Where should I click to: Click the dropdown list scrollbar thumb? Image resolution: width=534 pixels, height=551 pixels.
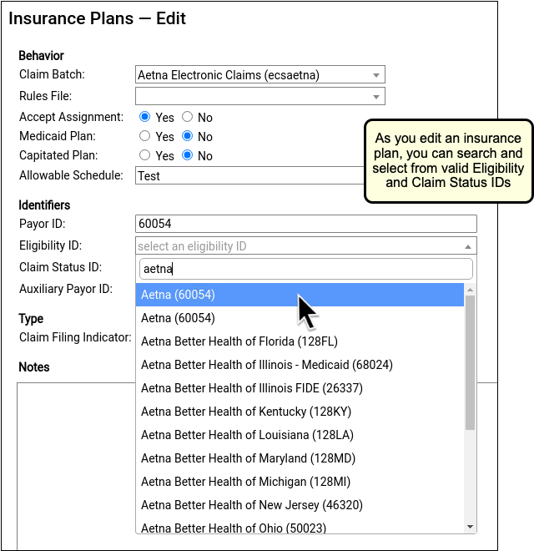point(470,362)
